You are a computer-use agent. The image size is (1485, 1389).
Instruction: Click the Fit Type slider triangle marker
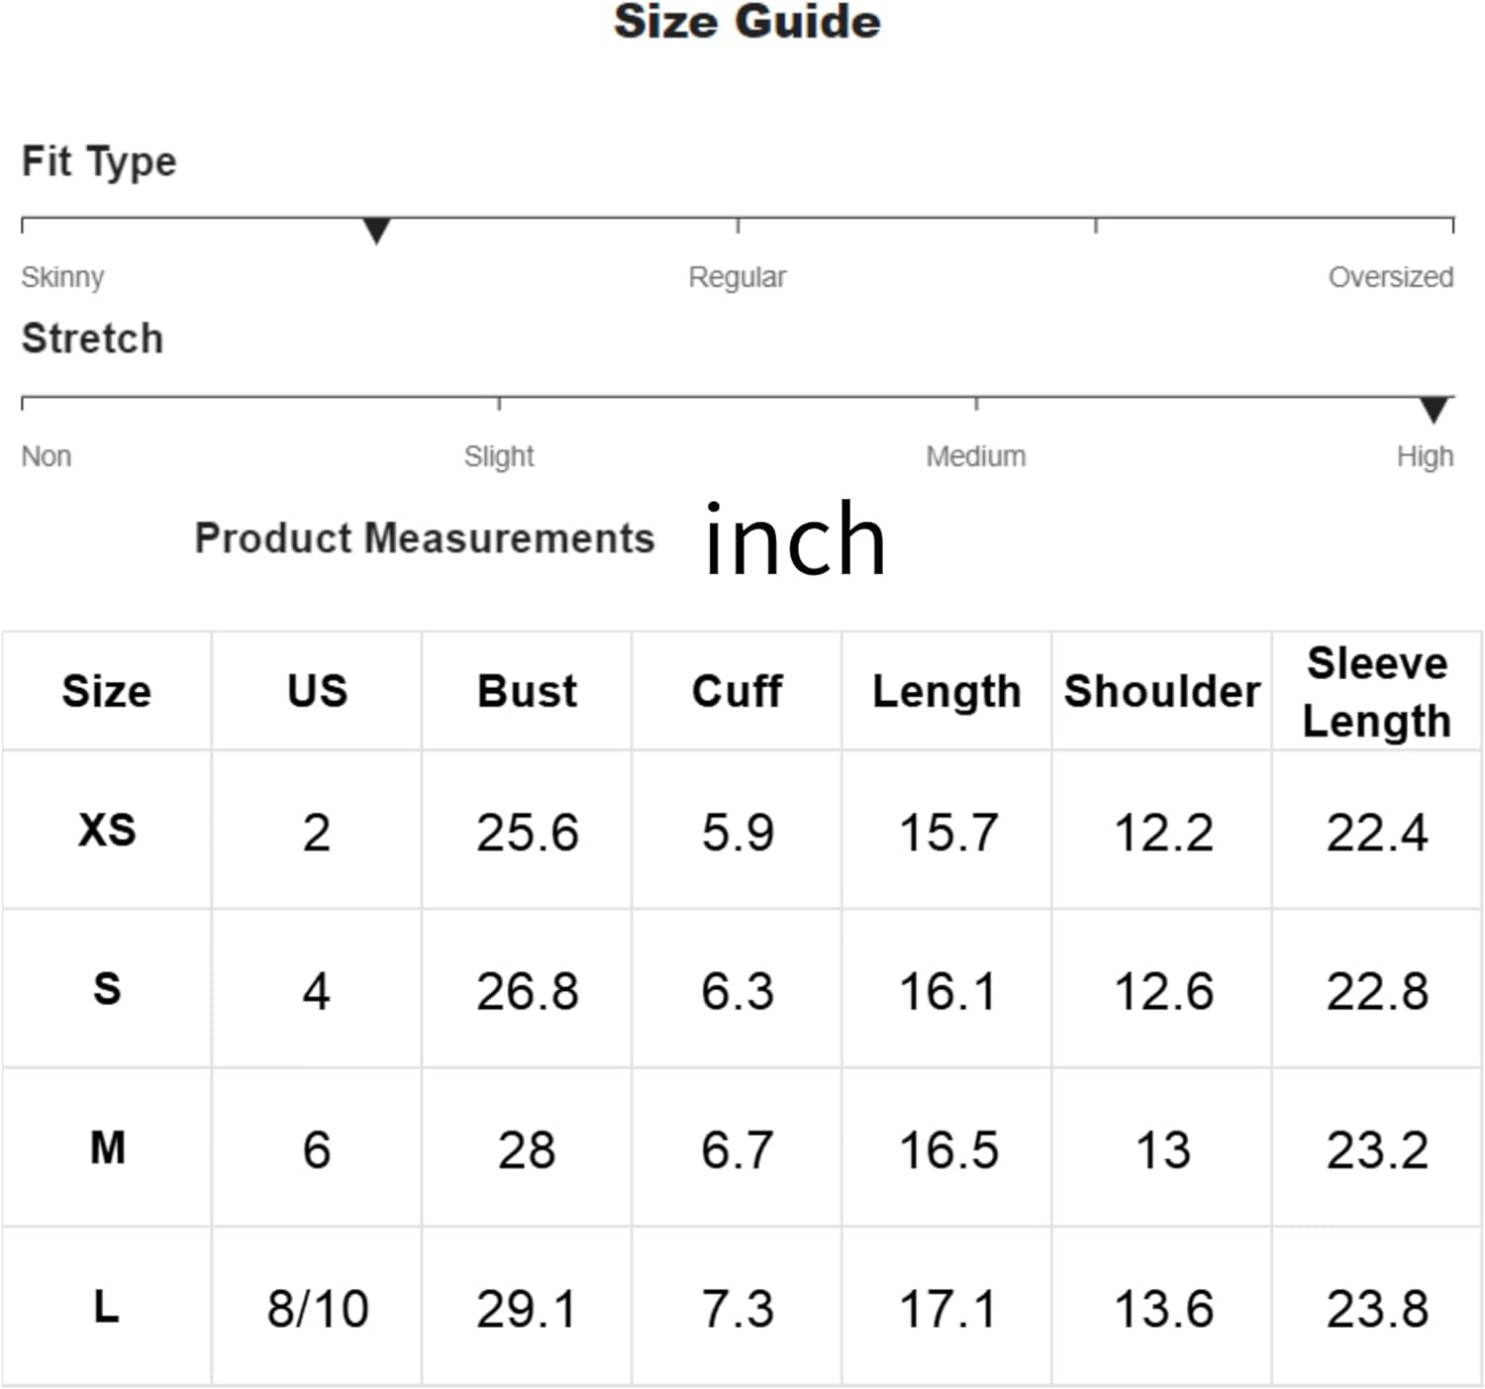pos(376,231)
